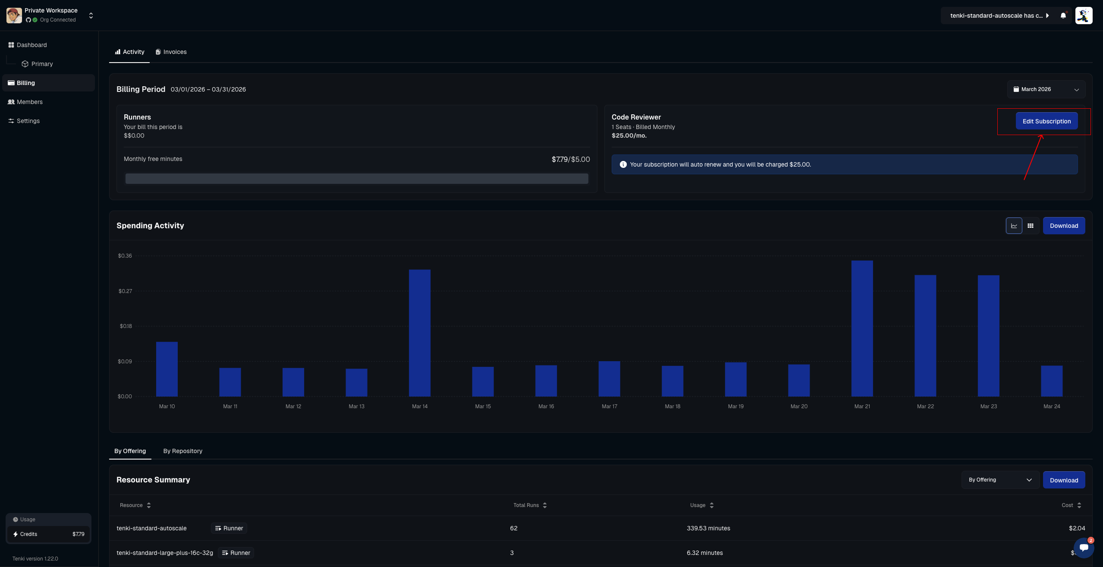Click the user avatar in top right

(x=1084, y=16)
